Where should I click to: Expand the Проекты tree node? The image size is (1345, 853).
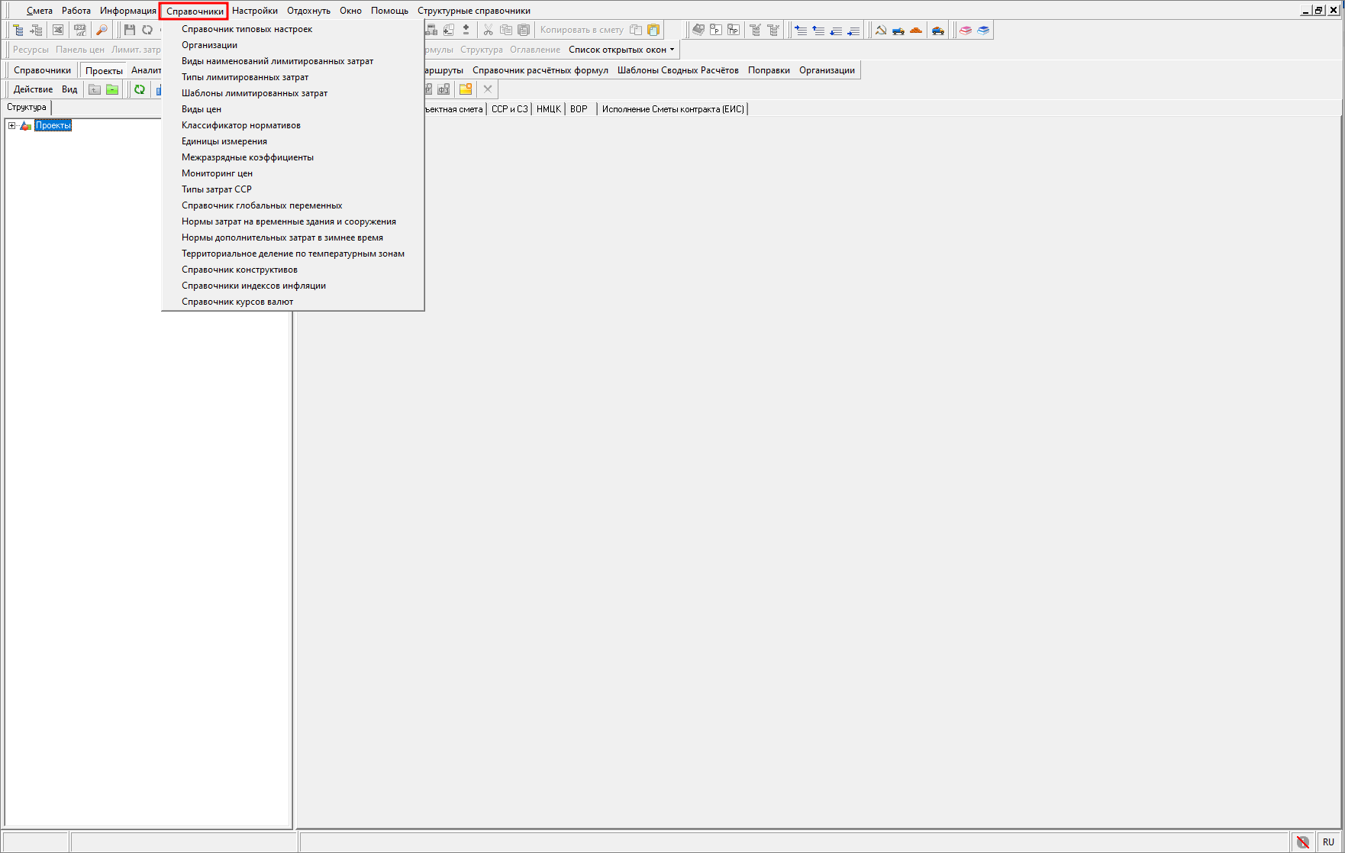pyautogui.click(x=11, y=126)
